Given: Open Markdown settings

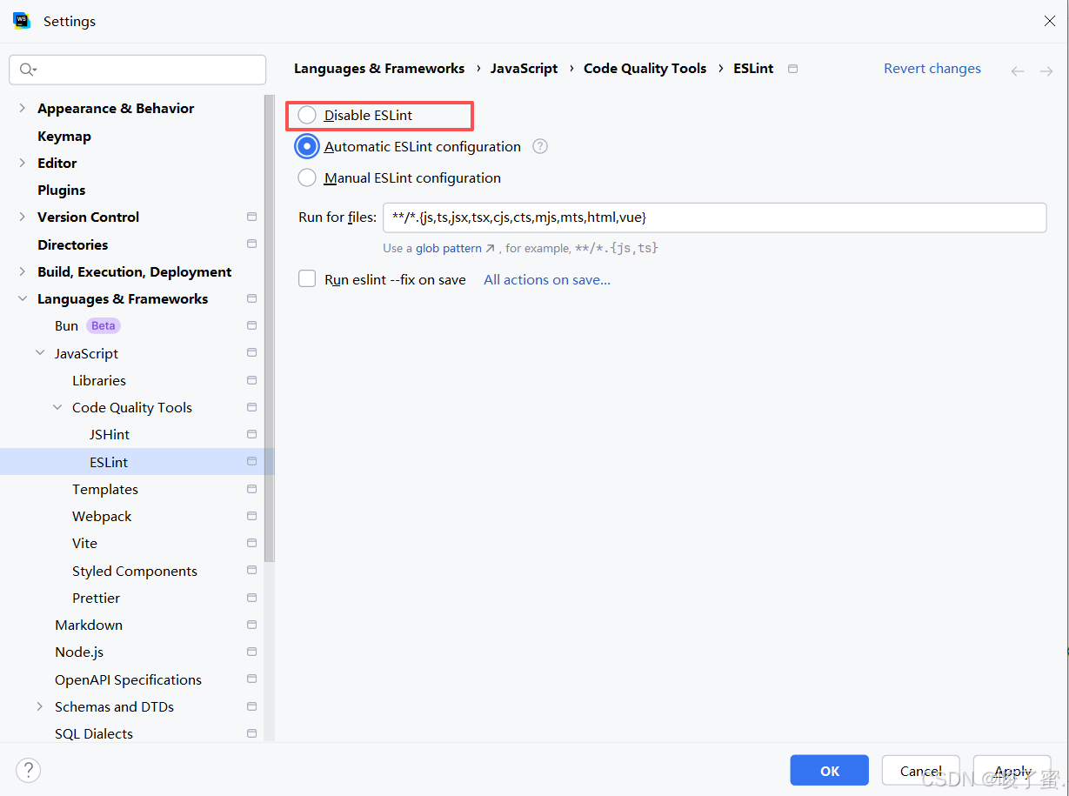Looking at the screenshot, I should [89, 625].
